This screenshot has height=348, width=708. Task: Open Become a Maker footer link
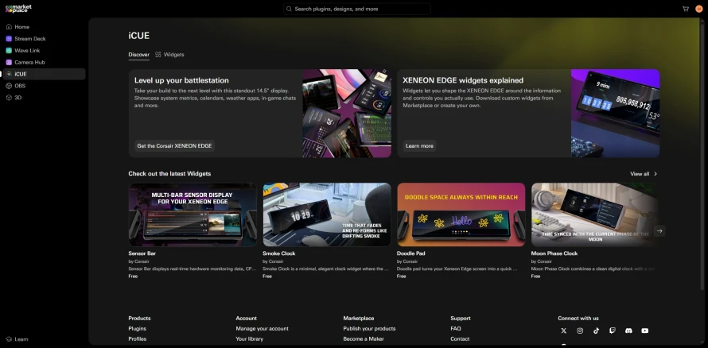click(364, 338)
